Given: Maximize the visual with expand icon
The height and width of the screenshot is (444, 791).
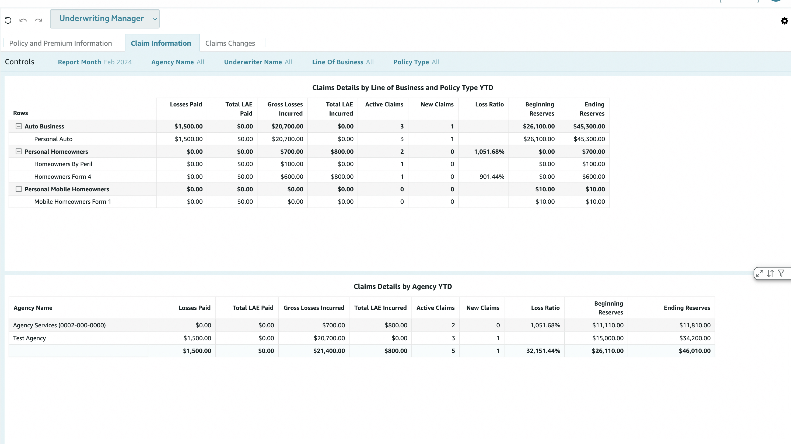Looking at the screenshot, I should click(760, 273).
